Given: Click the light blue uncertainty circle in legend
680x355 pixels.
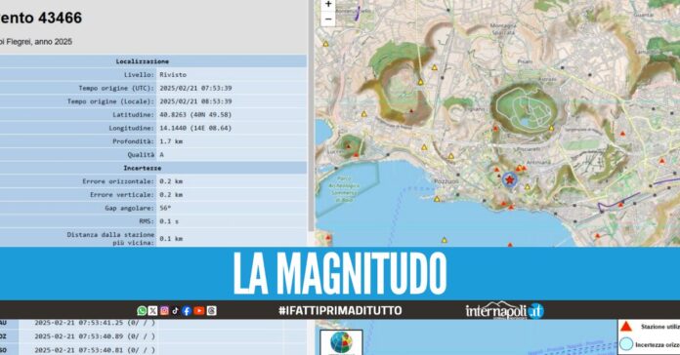Looking at the screenshot, I should [626, 344].
